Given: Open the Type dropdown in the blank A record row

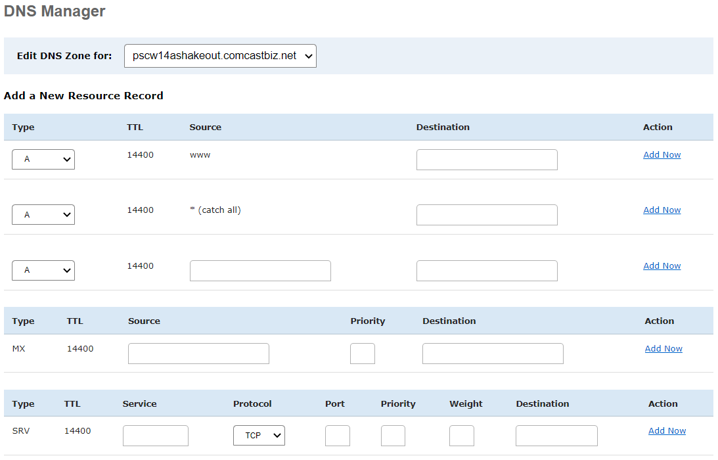Looking at the screenshot, I should point(43,270).
